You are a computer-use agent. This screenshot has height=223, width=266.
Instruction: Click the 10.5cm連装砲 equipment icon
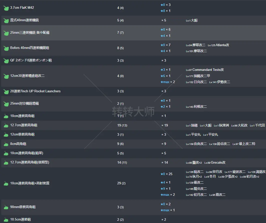coord(6,220)
